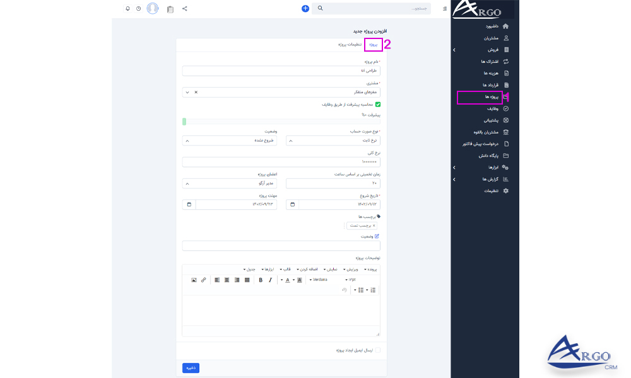Image resolution: width=631 pixels, height=378 pixels.
Task: Toggle italic formatting in the editor
Action: [x=269, y=280]
